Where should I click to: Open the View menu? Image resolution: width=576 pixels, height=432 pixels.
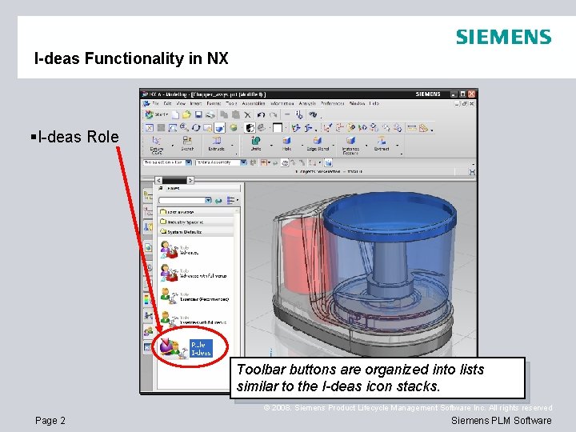click(x=181, y=103)
